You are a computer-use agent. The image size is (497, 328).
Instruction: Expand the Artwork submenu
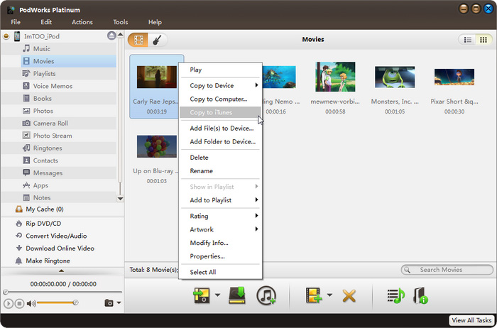click(x=220, y=229)
